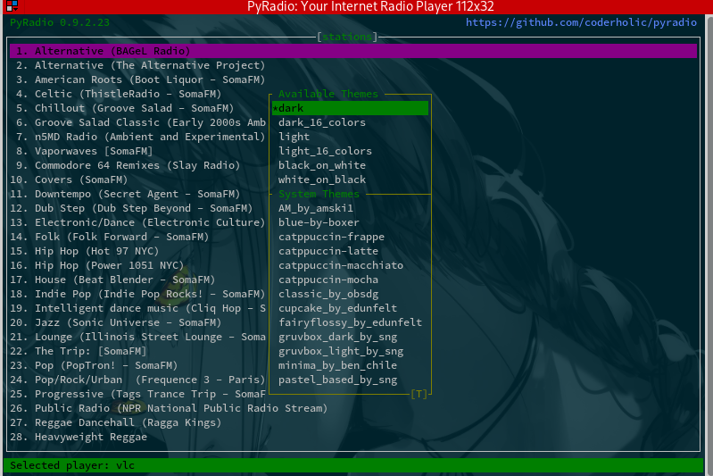Select Indie Pop (Indie Pop Rocks!) station
This screenshot has height=476, width=713.
click(x=137, y=294)
